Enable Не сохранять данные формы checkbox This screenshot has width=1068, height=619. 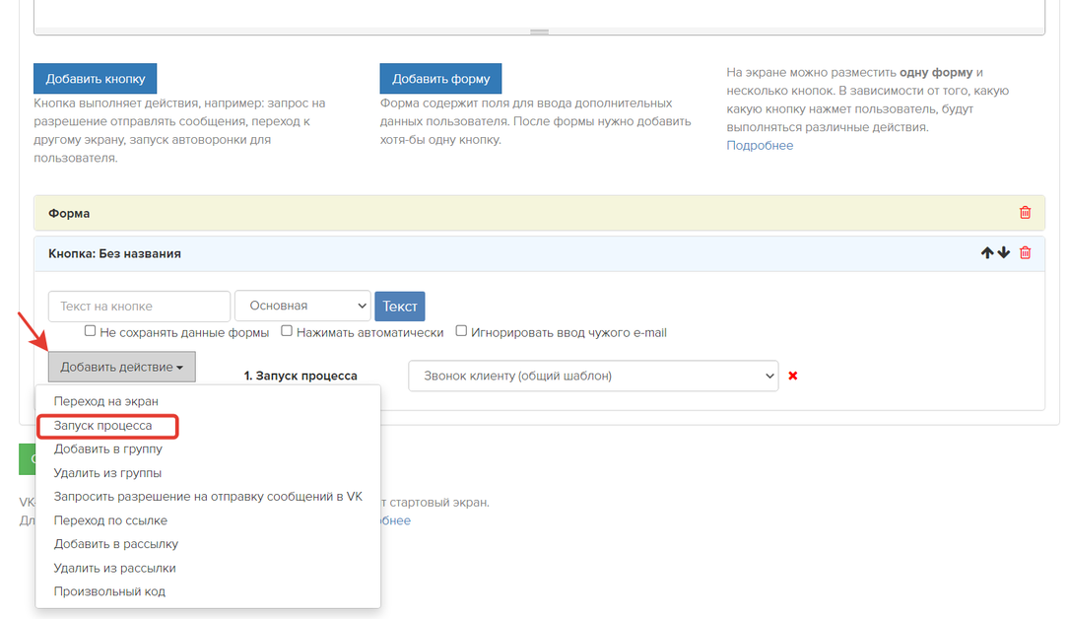91,332
